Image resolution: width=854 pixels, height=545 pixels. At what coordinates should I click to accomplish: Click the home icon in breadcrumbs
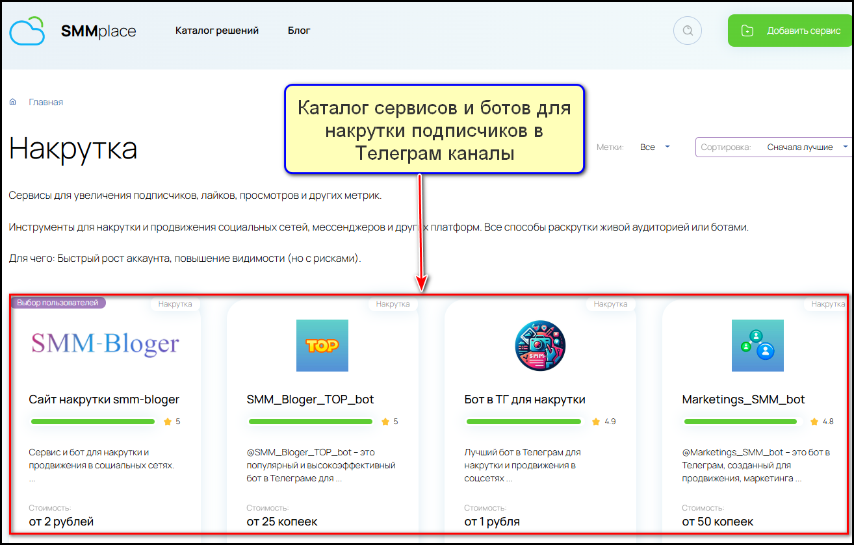pyautogui.click(x=13, y=102)
